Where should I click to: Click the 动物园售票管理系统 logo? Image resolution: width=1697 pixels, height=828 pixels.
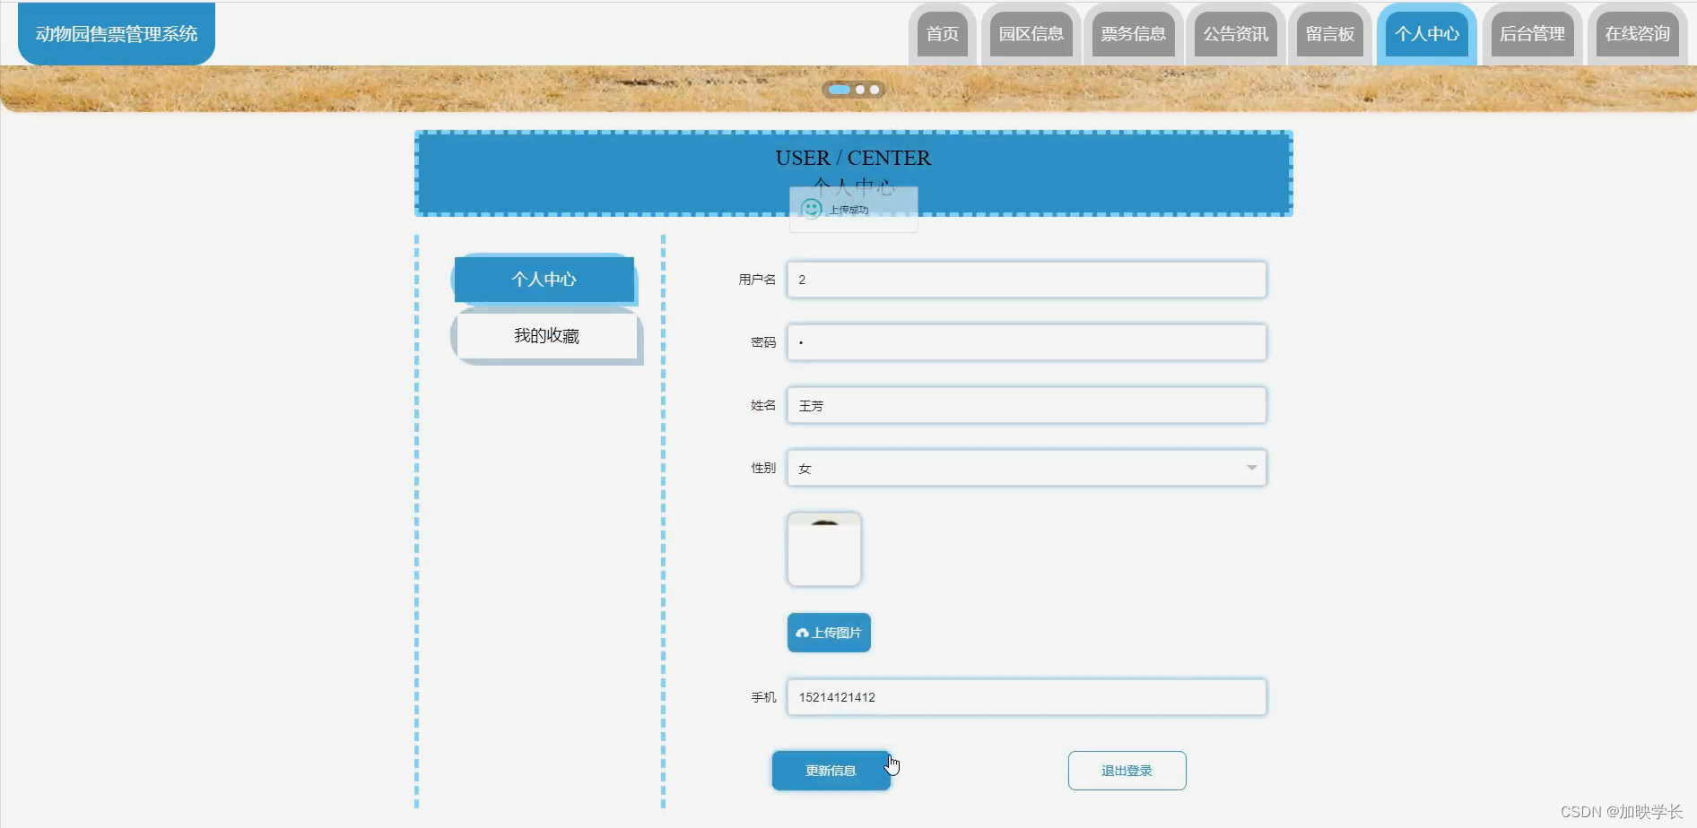(115, 32)
